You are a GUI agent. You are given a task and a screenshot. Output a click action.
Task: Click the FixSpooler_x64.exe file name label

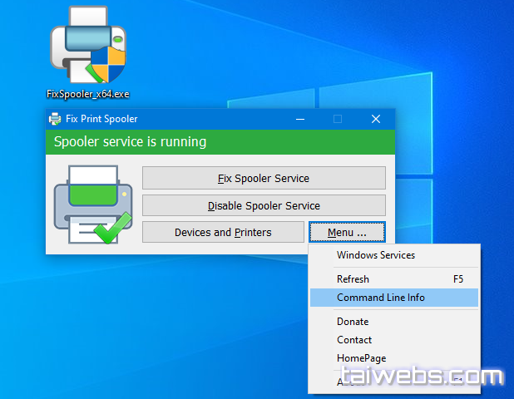(87, 94)
